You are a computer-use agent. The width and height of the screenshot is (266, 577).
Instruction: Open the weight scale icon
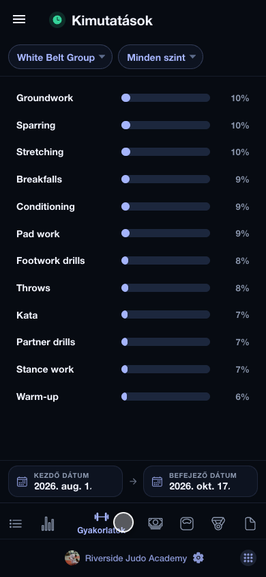pyautogui.click(x=187, y=523)
